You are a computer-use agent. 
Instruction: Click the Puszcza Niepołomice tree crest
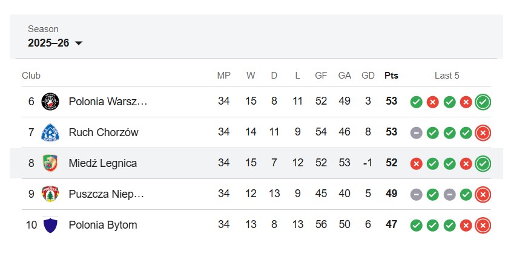point(50,194)
